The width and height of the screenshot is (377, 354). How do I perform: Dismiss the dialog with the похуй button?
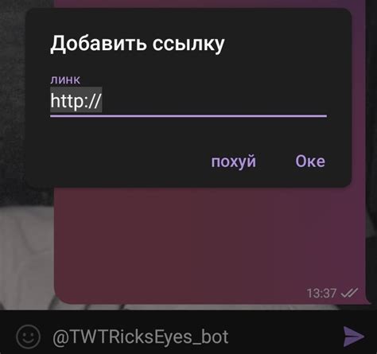click(233, 161)
